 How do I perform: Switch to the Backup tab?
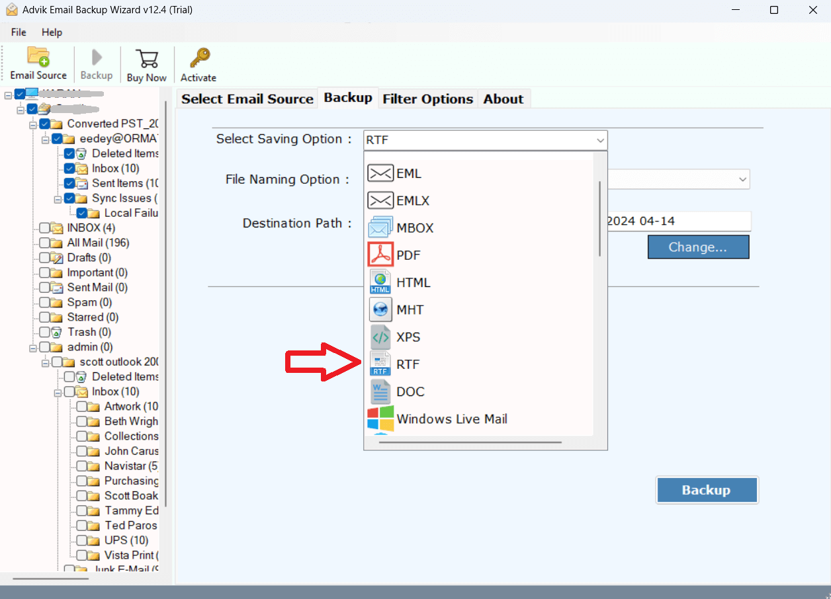click(348, 97)
